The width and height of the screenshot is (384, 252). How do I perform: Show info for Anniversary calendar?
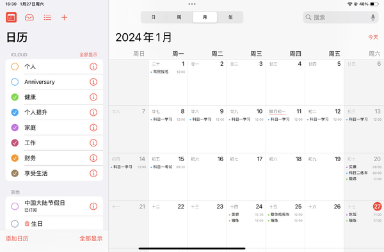93,82
